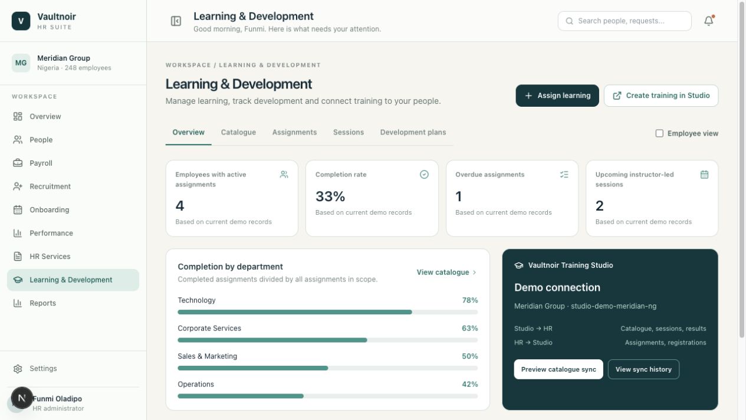Click the Corporate Services 63% value
The width and height of the screenshot is (746, 420).
[470, 329]
